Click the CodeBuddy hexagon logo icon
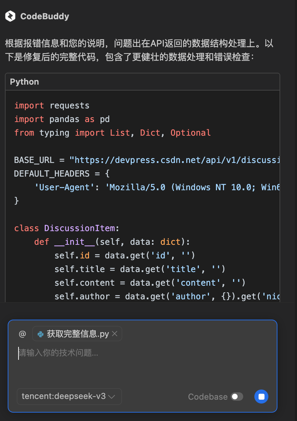This screenshot has height=421, width=297. coord(10,16)
